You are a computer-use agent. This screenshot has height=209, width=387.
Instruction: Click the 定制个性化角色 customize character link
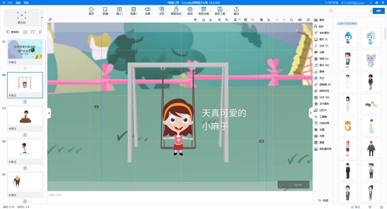pyautogui.click(x=347, y=23)
